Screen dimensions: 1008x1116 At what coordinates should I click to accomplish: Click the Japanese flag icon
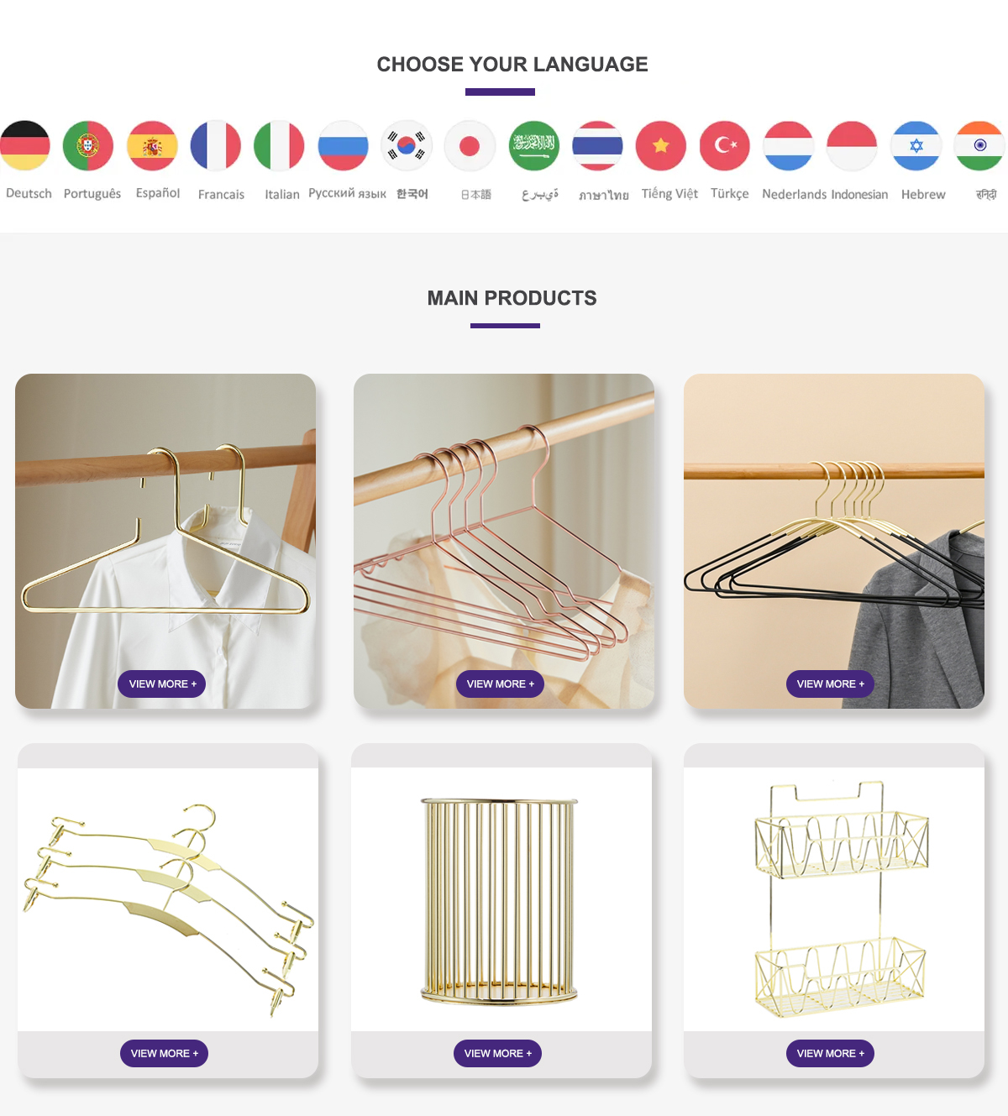(x=470, y=145)
